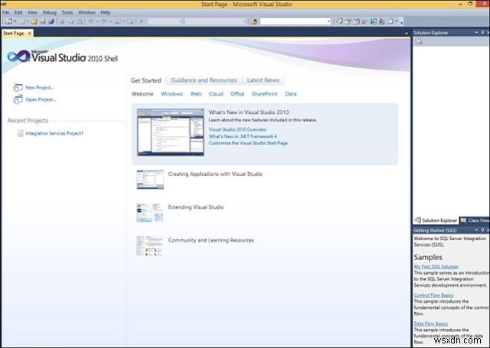Click the Cut scissors toolbar icon
The height and width of the screenshot is (348, 490).
pyautogui.click(x=63, y=21)
